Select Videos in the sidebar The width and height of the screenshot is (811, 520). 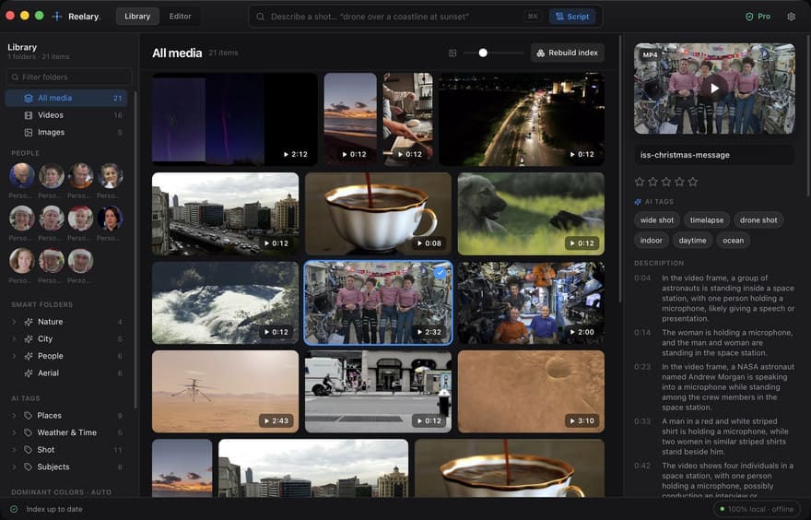pos(66,115)
